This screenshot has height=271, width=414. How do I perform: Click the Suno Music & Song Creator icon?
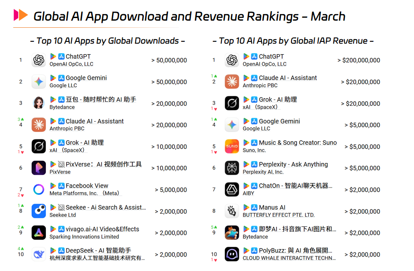click(231, 146)
